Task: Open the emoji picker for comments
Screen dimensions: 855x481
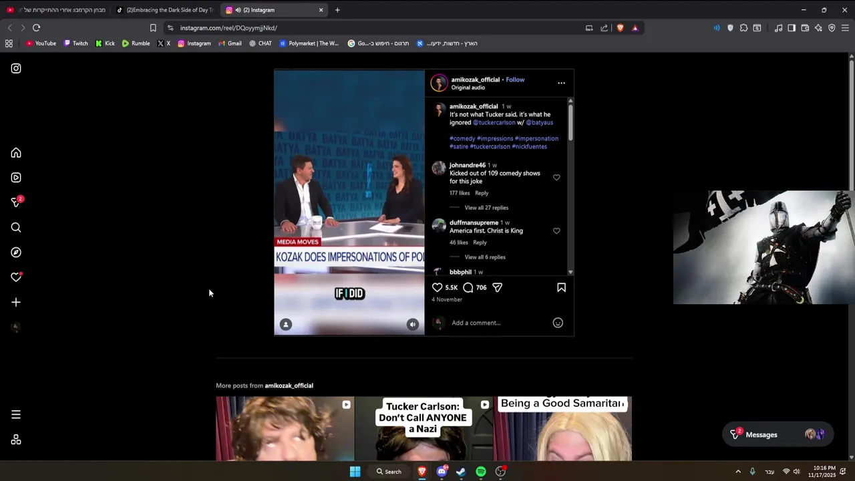Action: pyautogui.click(x=558, y=323)
